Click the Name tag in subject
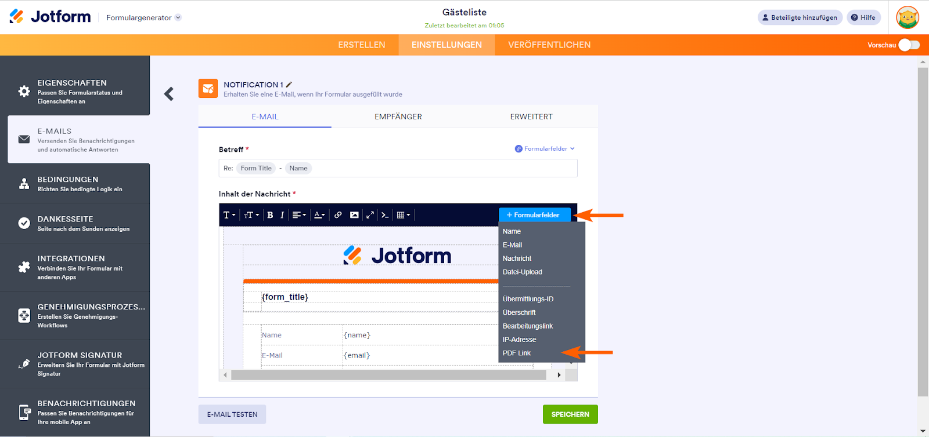 click(298, 169)
